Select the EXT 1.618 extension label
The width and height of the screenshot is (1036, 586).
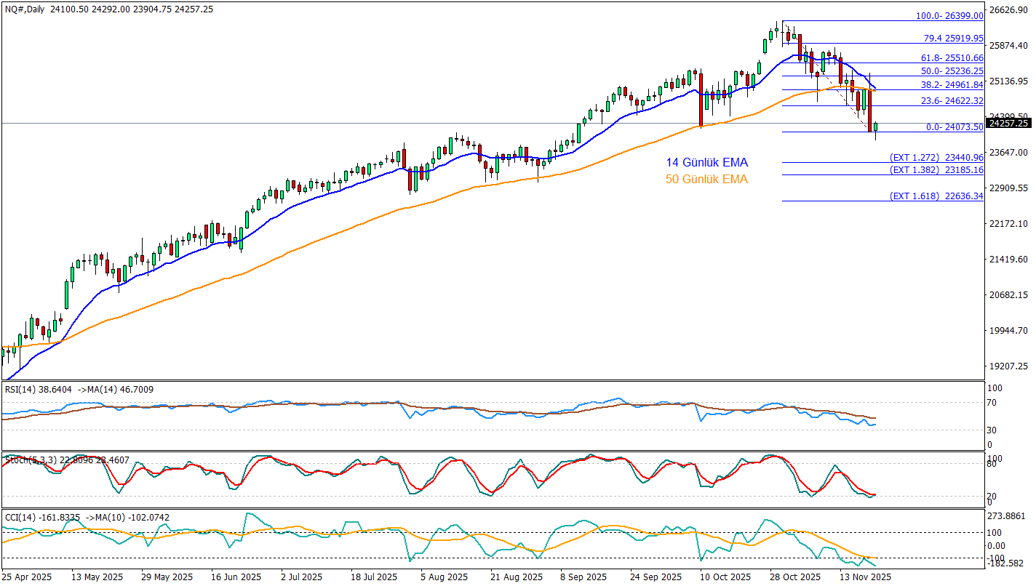(x=936, y=196)
